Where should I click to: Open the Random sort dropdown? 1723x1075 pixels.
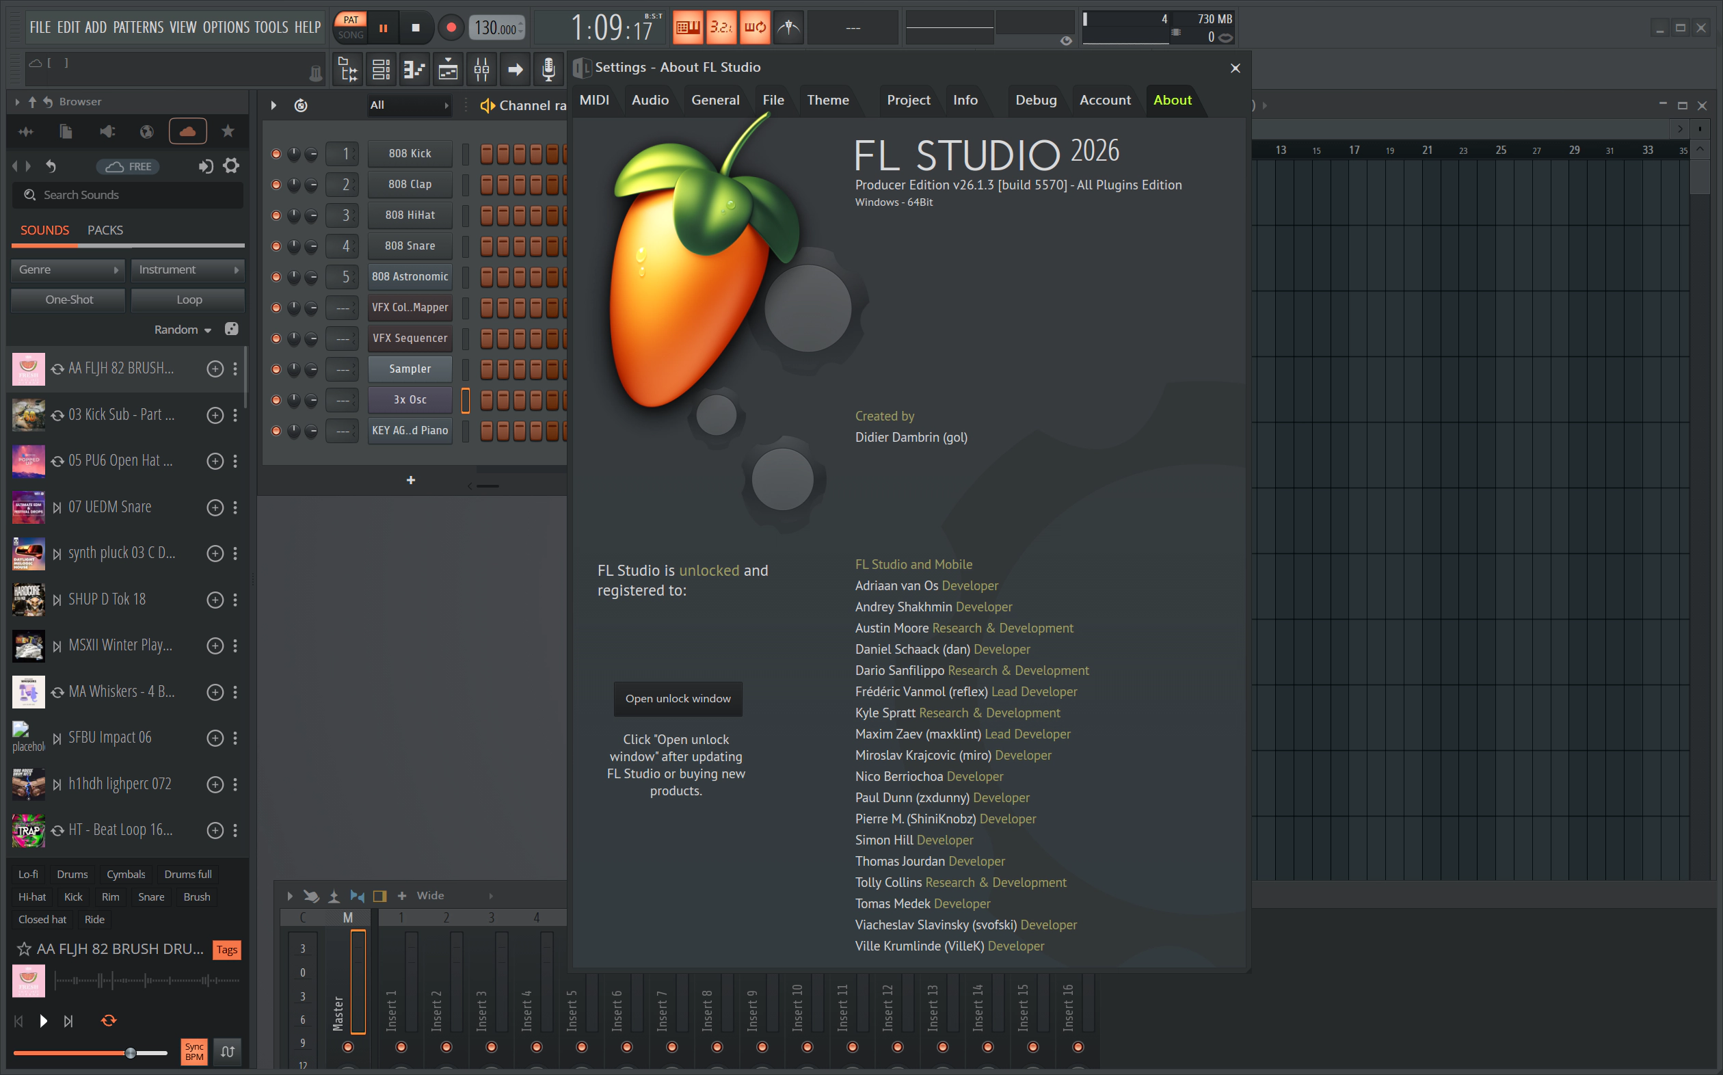[183, 330]
